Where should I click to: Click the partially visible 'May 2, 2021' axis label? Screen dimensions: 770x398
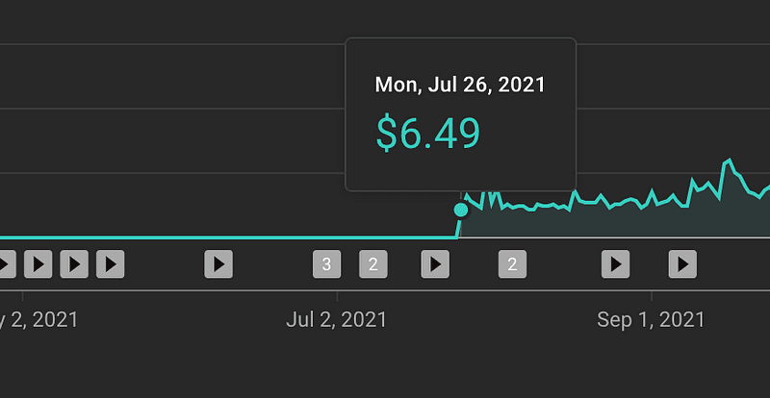(x=38, y=320)
